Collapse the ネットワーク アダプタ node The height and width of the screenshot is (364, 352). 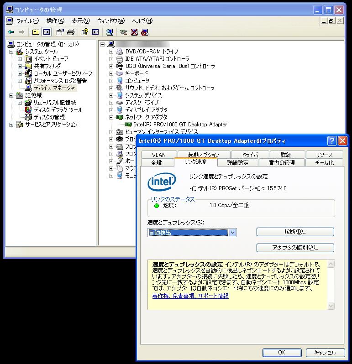pyautogui.click(x=111, y=118)
